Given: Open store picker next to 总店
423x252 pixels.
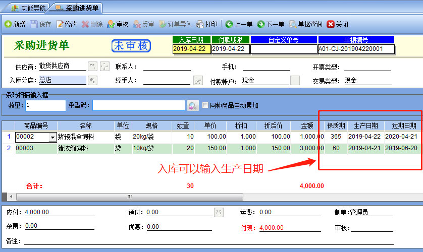Looking at the screenshot, I should point(92,80).
